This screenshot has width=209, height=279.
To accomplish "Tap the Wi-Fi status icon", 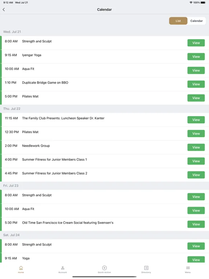I will click(191, 3).
